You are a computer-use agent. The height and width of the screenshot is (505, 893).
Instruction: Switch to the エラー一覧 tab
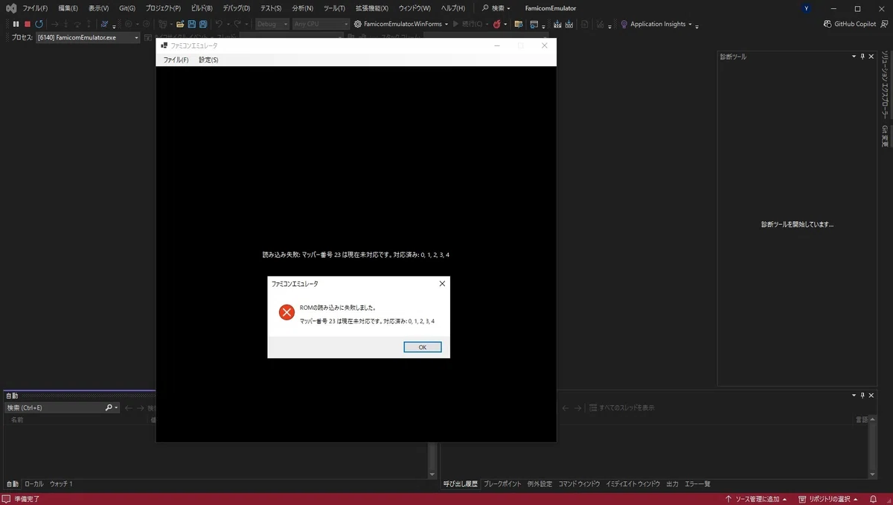point(697,484)
